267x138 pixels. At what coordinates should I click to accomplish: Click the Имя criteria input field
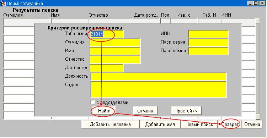115,51
